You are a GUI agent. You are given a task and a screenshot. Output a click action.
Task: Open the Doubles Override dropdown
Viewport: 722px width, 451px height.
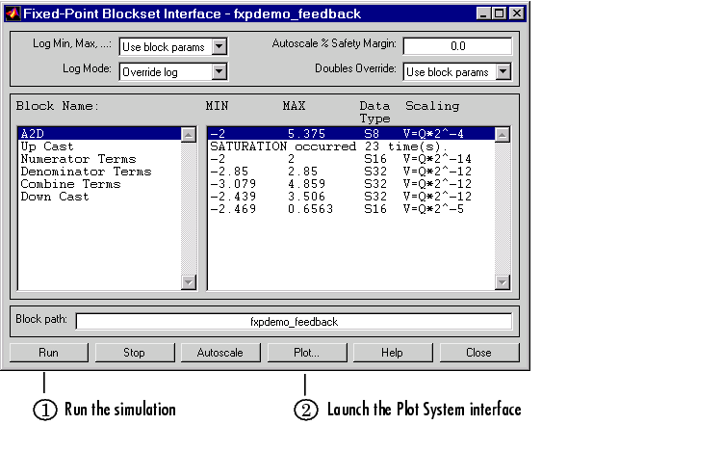click(503, 71)
